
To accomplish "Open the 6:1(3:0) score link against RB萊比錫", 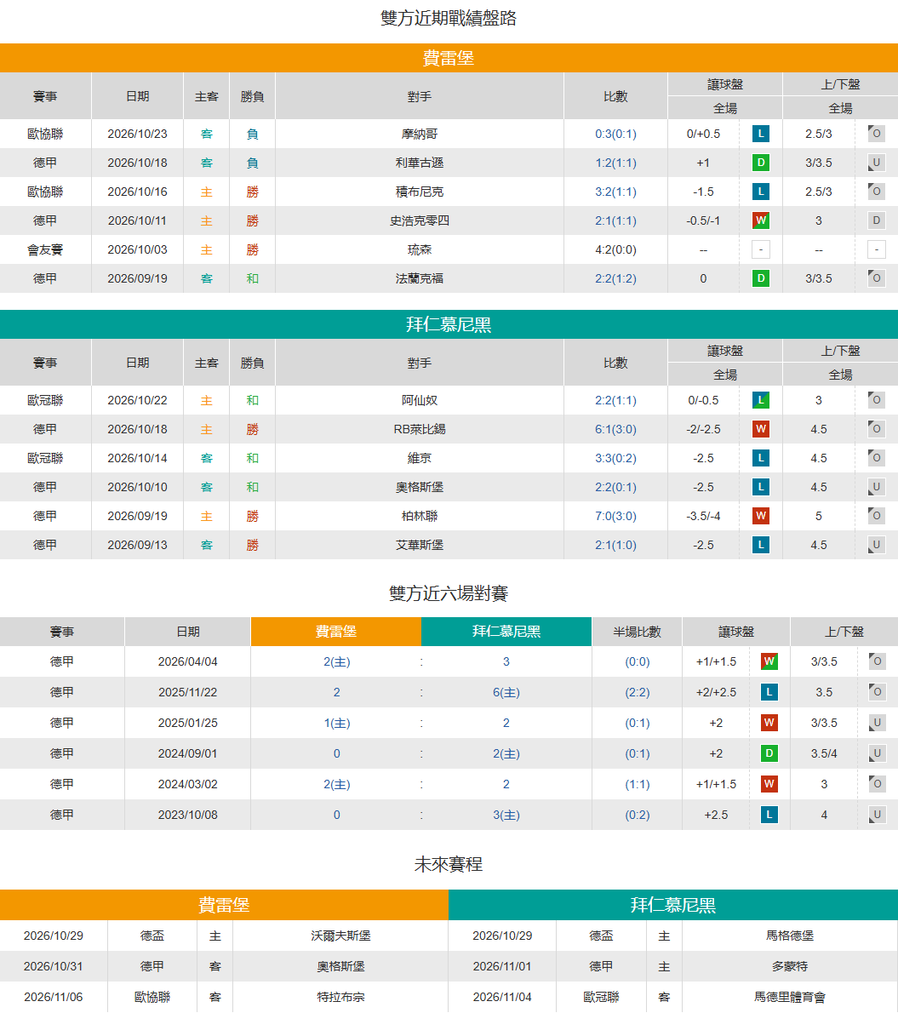I will [615, 429].
